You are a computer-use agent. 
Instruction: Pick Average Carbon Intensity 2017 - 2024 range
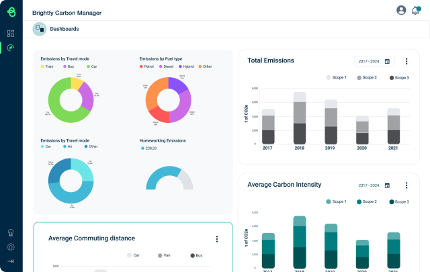tap(374, 185)
